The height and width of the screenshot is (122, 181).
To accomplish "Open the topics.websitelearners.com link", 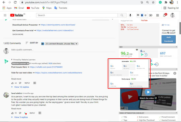I will (x=59, y=73).
